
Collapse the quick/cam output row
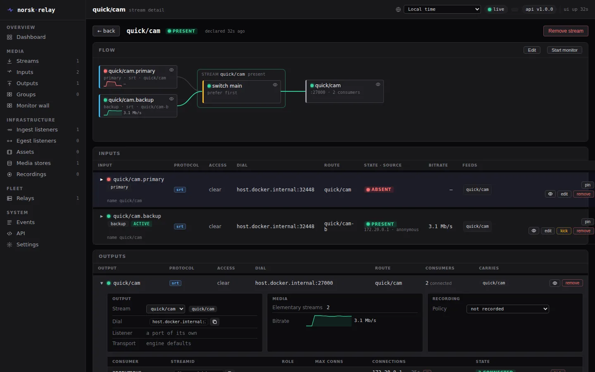[102, 283]
